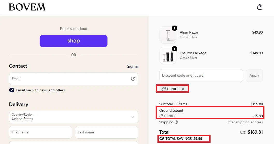Focus the Last name field
Viewport: 274px width, 144px height.
[x=106, y=132]
